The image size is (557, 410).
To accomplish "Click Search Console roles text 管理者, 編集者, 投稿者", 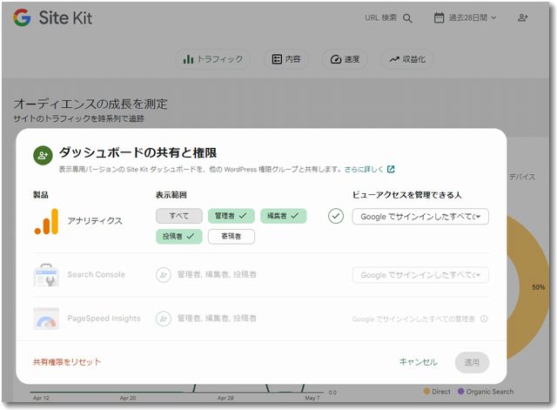I will pos(217,274).
